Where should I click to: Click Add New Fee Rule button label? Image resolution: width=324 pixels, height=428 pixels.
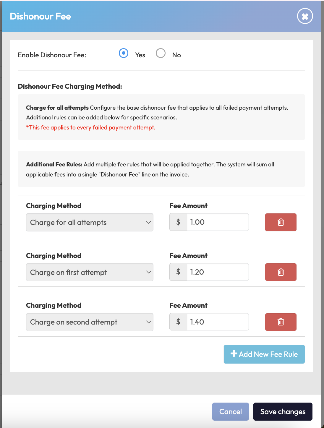pyautogui.click(x=268, y=354)
